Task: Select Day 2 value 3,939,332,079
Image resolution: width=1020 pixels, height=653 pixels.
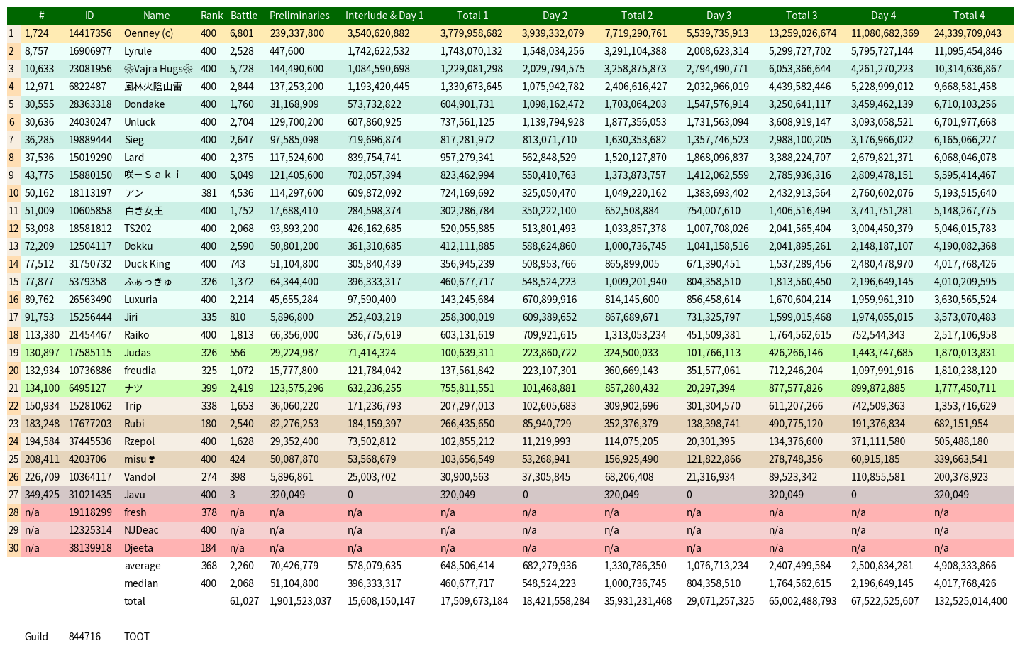Action: coord(553,33)
